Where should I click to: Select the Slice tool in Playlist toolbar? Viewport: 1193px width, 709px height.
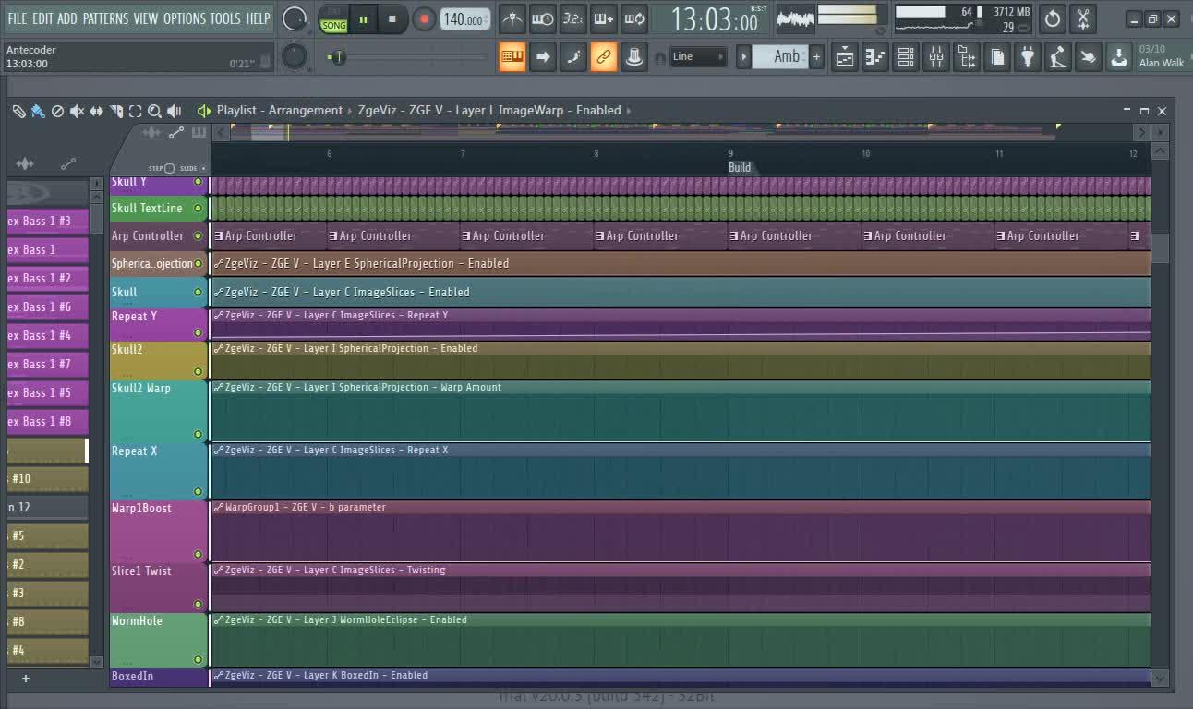click(x=116, y=111)
